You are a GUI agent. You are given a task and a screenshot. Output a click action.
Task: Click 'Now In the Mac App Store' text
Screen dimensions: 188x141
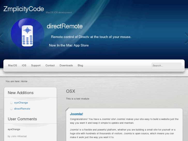(69, 45)
